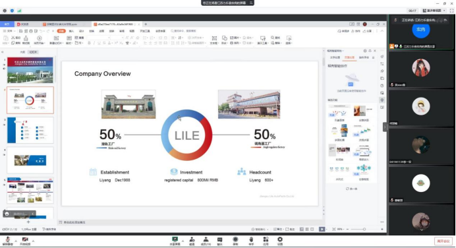
Task: Switch to second tab in right side panel
Action: tap(349, 57)
